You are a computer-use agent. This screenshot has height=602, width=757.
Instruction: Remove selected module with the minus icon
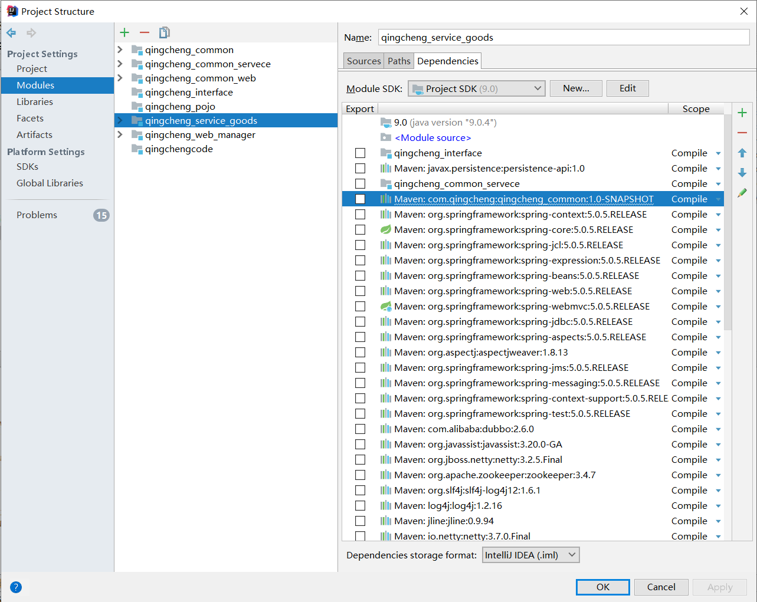pyautogui.click(x=145, y=32)
